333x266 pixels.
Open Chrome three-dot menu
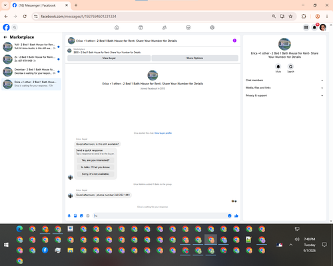click(327, 17)
